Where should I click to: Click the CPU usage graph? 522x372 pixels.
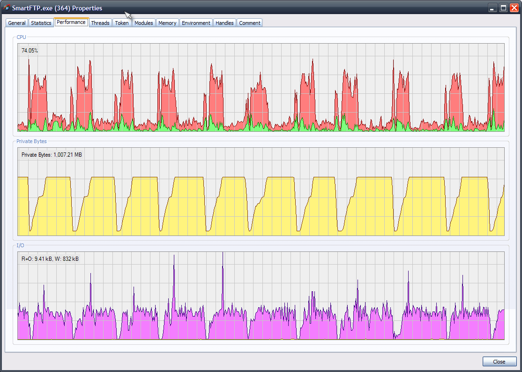click(x=261, y=87)
